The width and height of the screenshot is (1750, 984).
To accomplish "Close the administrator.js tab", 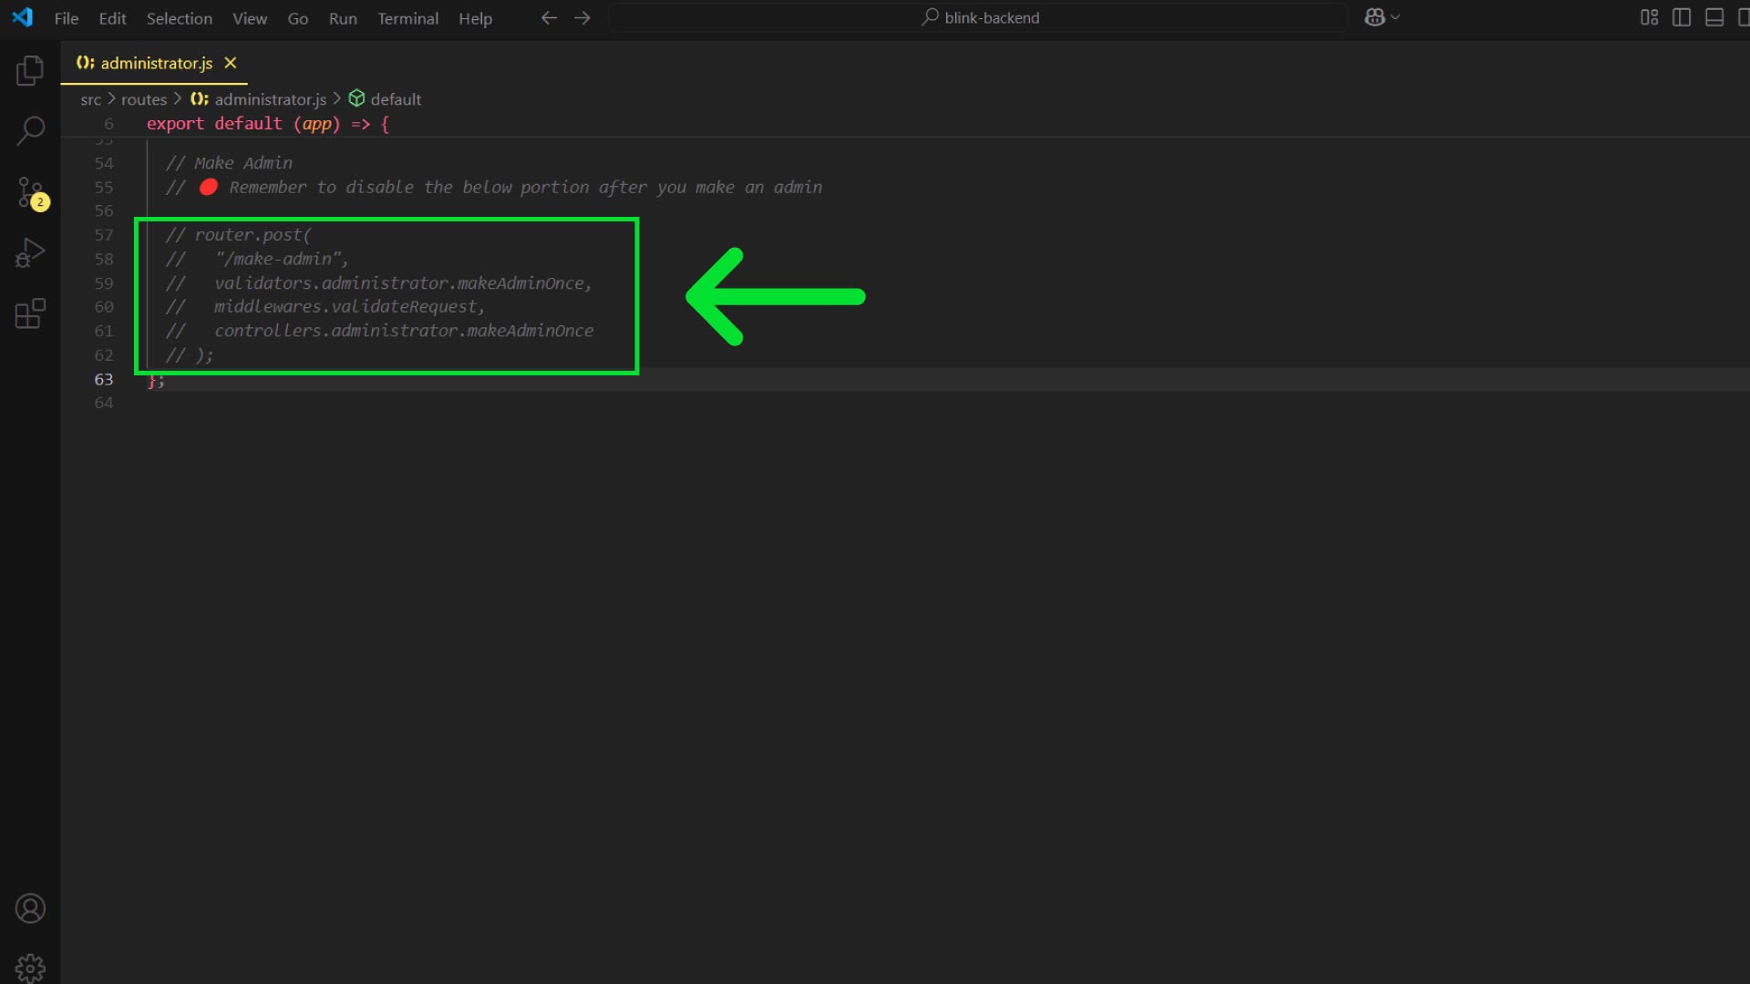I will [231, 63].
